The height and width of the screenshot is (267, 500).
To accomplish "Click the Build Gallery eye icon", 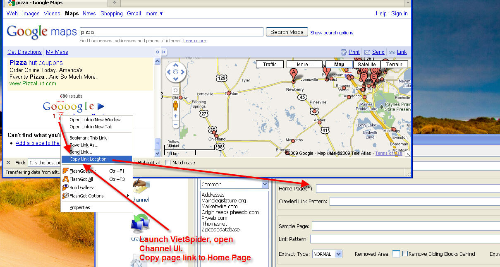I will [x=65, y=188].
